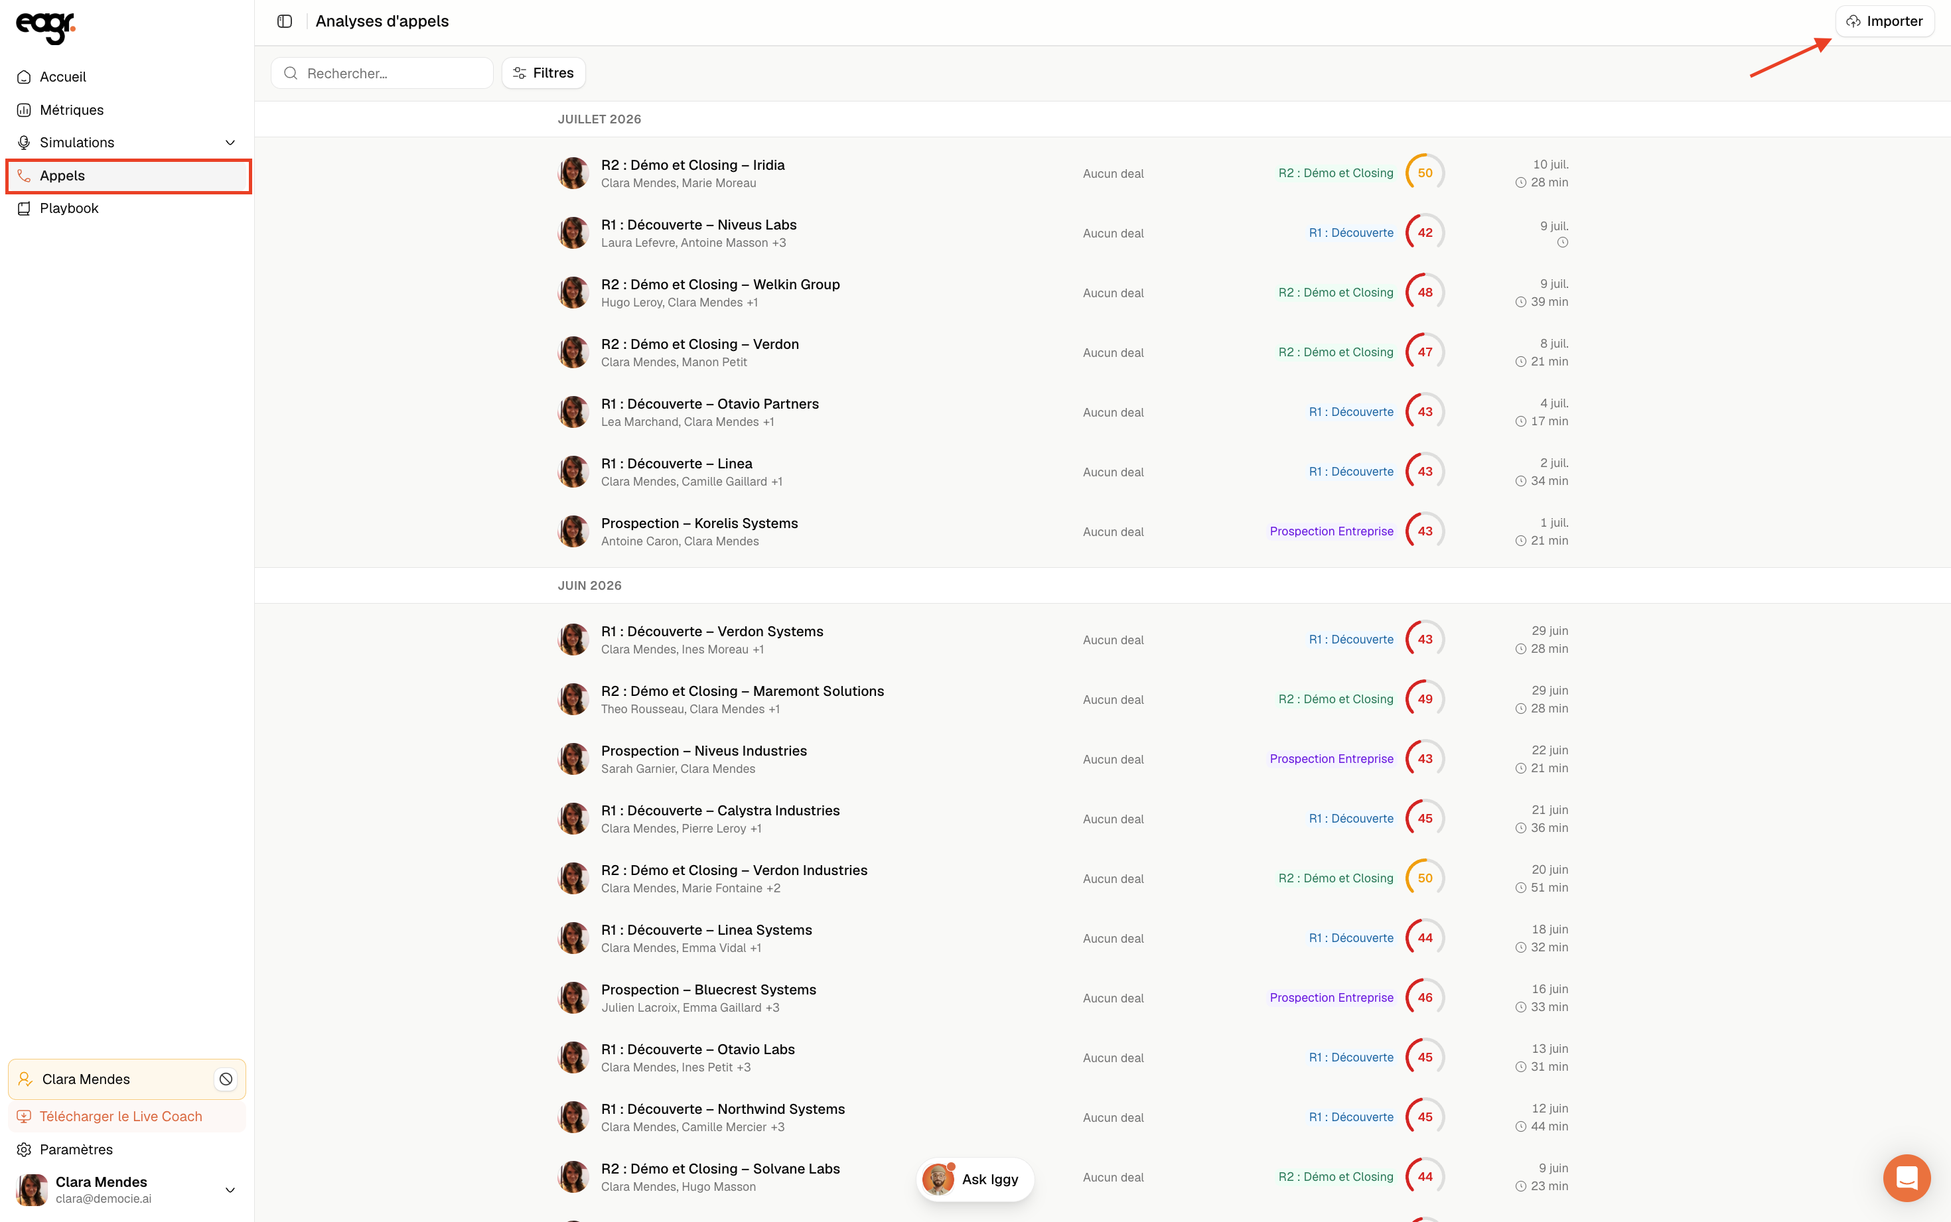The image size is (1951, 1222).
Task: Click Télécharger le Live Coach
Action: click(127, 1116)
